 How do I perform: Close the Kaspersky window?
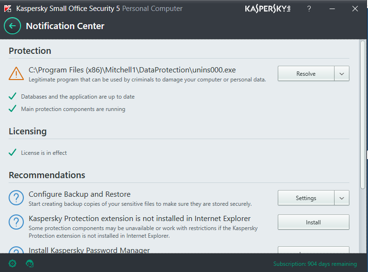click(355, 9)
